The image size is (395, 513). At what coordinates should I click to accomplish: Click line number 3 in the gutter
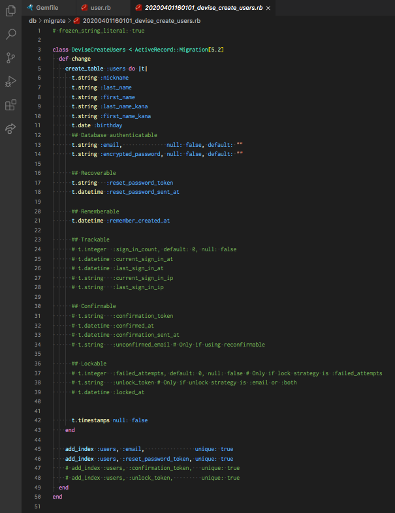(39, 50)
